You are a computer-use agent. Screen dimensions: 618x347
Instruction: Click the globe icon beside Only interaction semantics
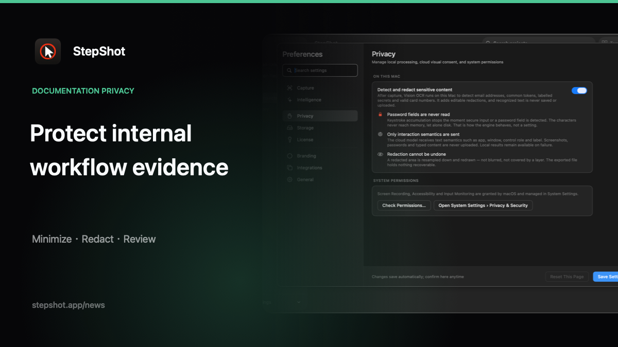point(380,134)
